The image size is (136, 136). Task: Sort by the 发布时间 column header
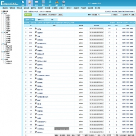(x=97, y=26)
